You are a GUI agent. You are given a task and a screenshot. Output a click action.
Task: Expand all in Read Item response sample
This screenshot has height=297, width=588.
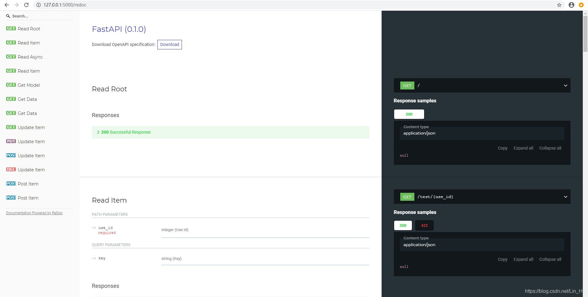pos(523,259)
